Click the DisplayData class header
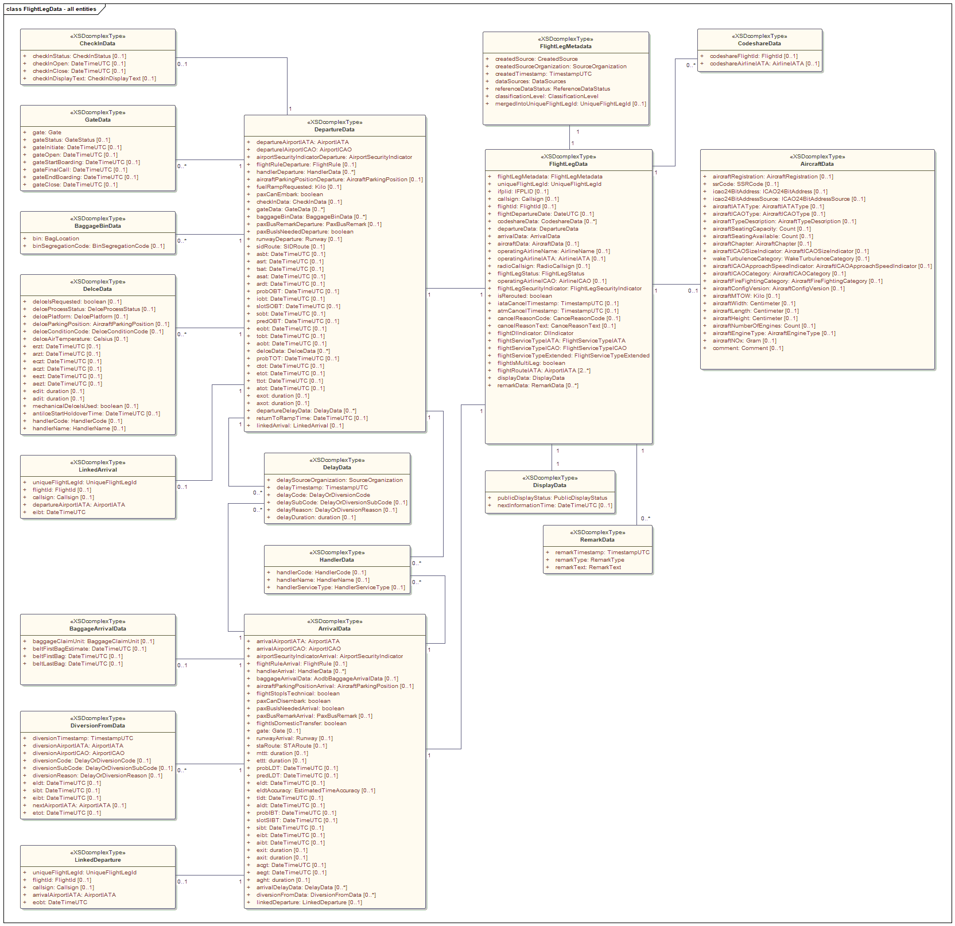This screenshot has width=955, height=926. pyautogui.click(x=549, y=485)
